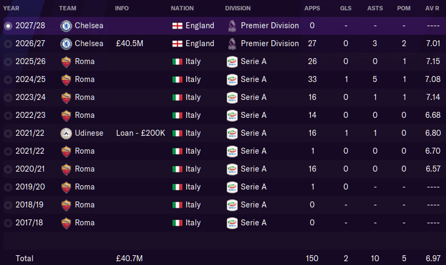The height and width of the screenshot is (265, 446).
Task: Click the Serie A logo in the Udinese row
Action: pyautogui.click(x=232, y=134)
